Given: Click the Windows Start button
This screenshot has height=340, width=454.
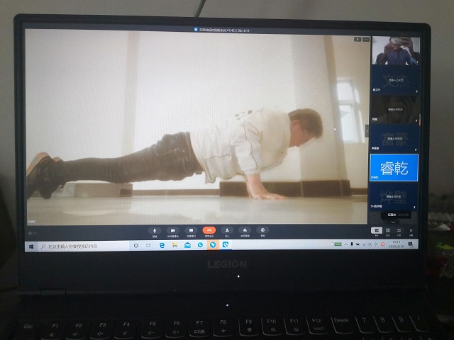Looking at the screenshot, I should 32,246.
